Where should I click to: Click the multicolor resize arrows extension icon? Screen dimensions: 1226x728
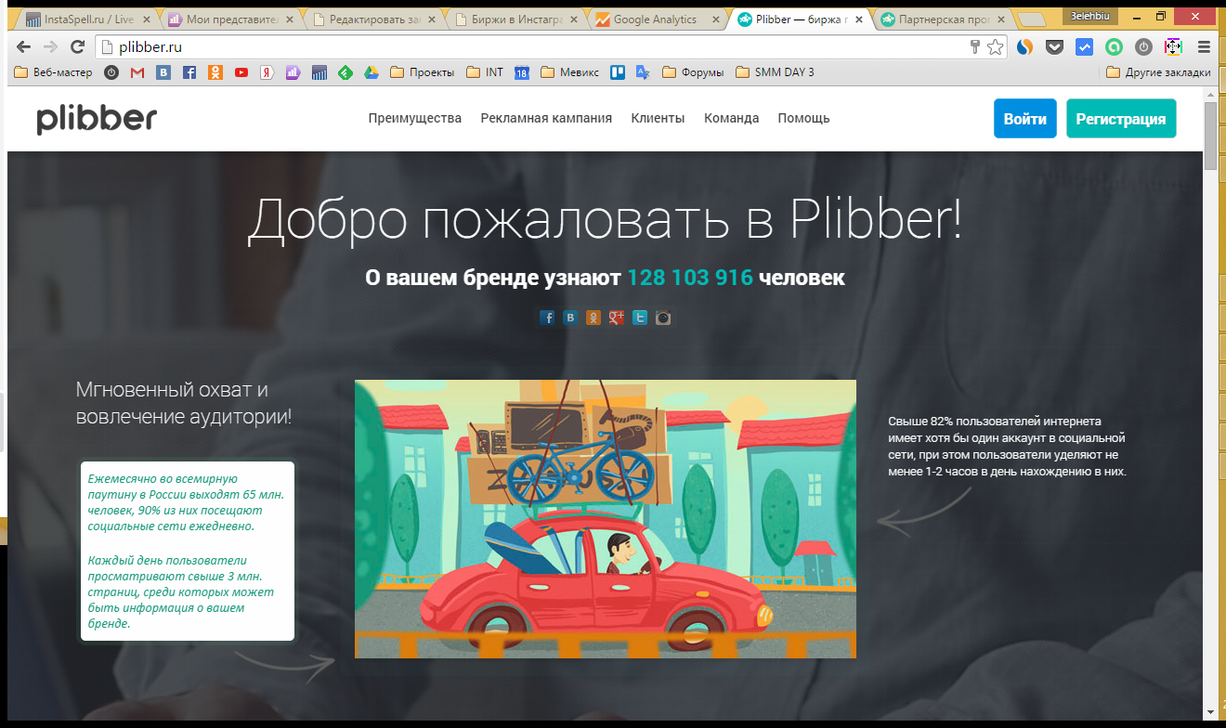1173,46
